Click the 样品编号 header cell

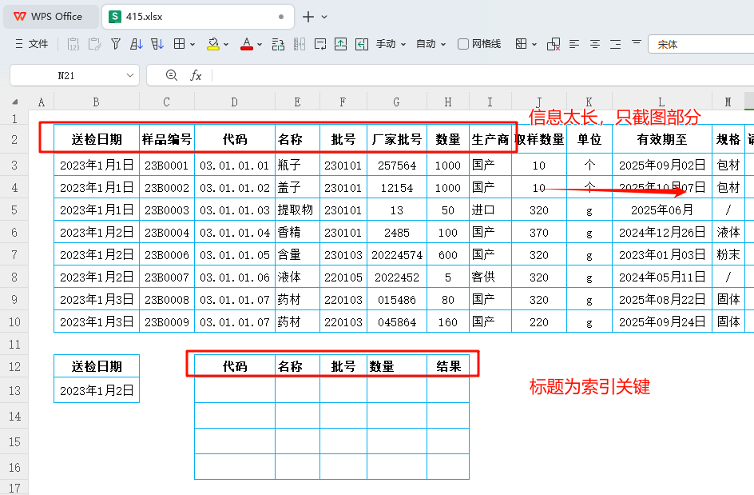click(167, 140)
